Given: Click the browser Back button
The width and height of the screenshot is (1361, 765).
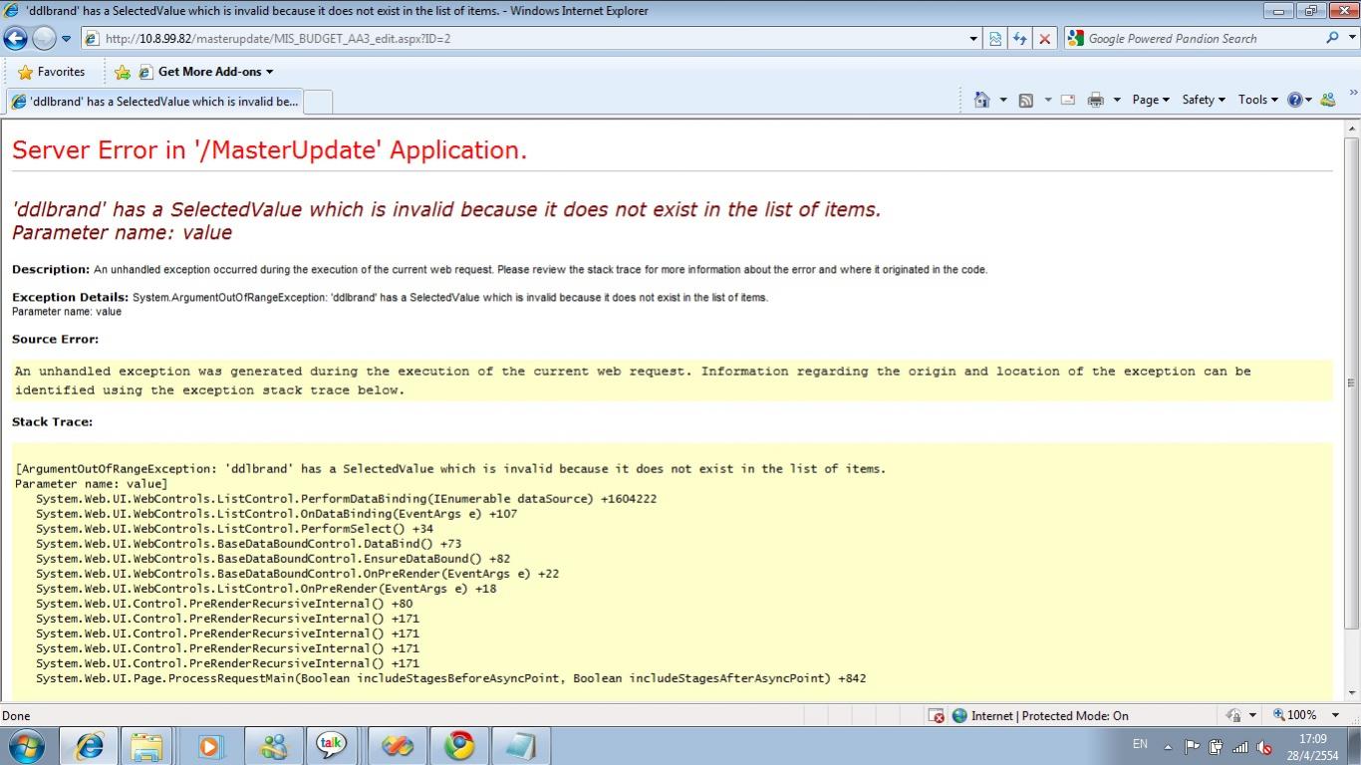Looking at the screenshot, I should 16,39.
